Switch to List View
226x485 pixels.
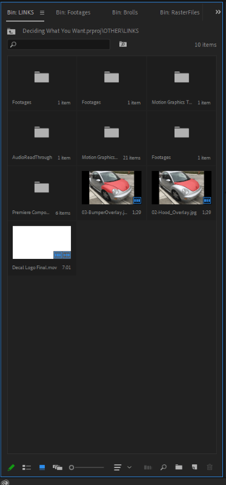point(27,467)
